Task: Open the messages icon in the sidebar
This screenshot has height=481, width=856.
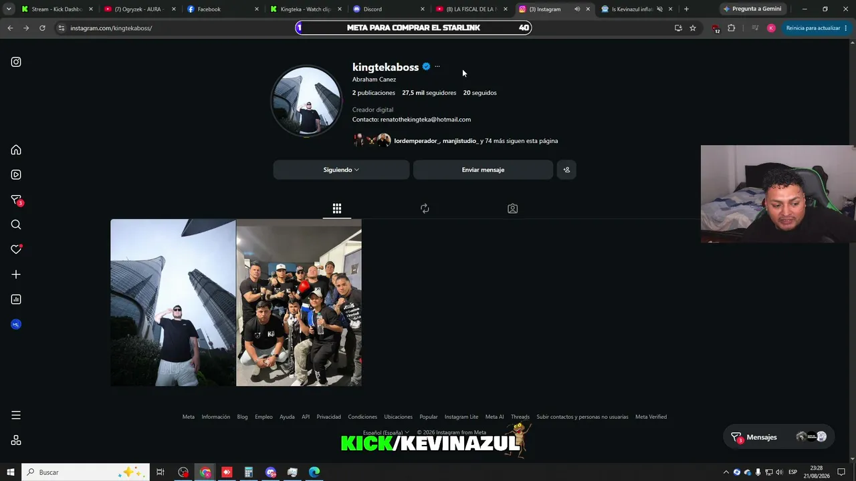Action: click(16, 200)
